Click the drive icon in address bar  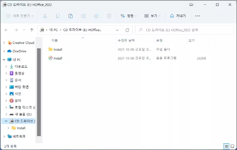coord(42,30)
